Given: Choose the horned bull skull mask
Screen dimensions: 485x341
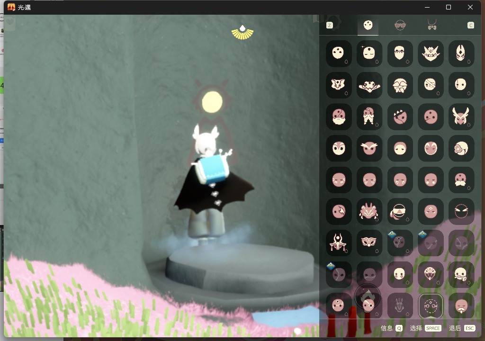Looking at the screenshot, I should (x=338, y=85).
